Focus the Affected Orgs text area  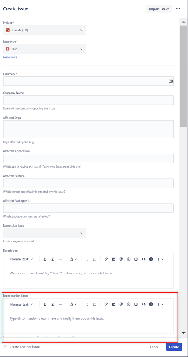pyautogui.click(x=88, y=129)
